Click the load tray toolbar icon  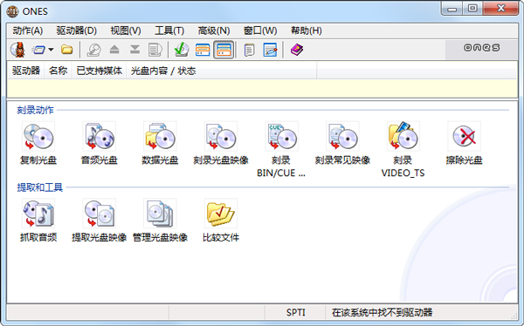tap(134, 50)
